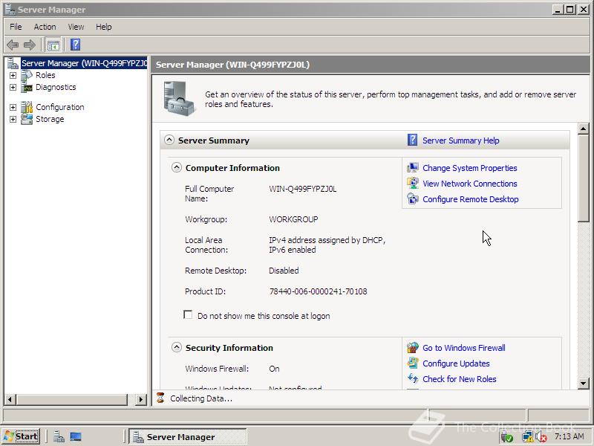
Task: Click the Start button
Action: 21,436
